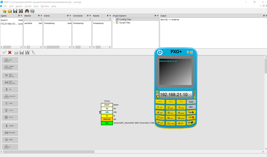Click the red X cancel icon
The width and height of the screenshot is (267, 157).
[x=10, y=52]
